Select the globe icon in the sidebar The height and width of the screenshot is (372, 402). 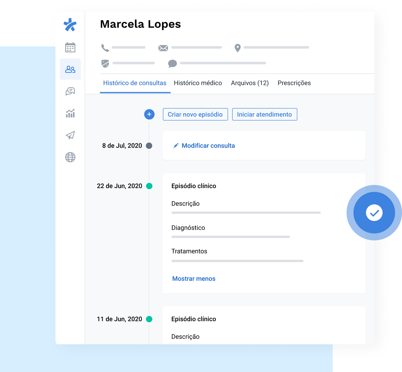point(70,157)
